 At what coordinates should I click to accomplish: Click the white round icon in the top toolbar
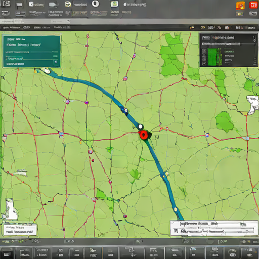click(x=95, y=4)
